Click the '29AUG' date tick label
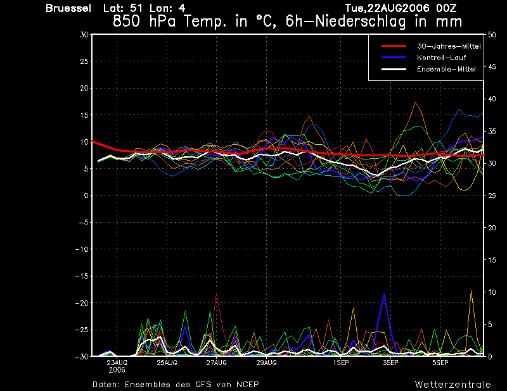Image resolution: width=507 pixels, height=391 pixels. pos(266,363)
